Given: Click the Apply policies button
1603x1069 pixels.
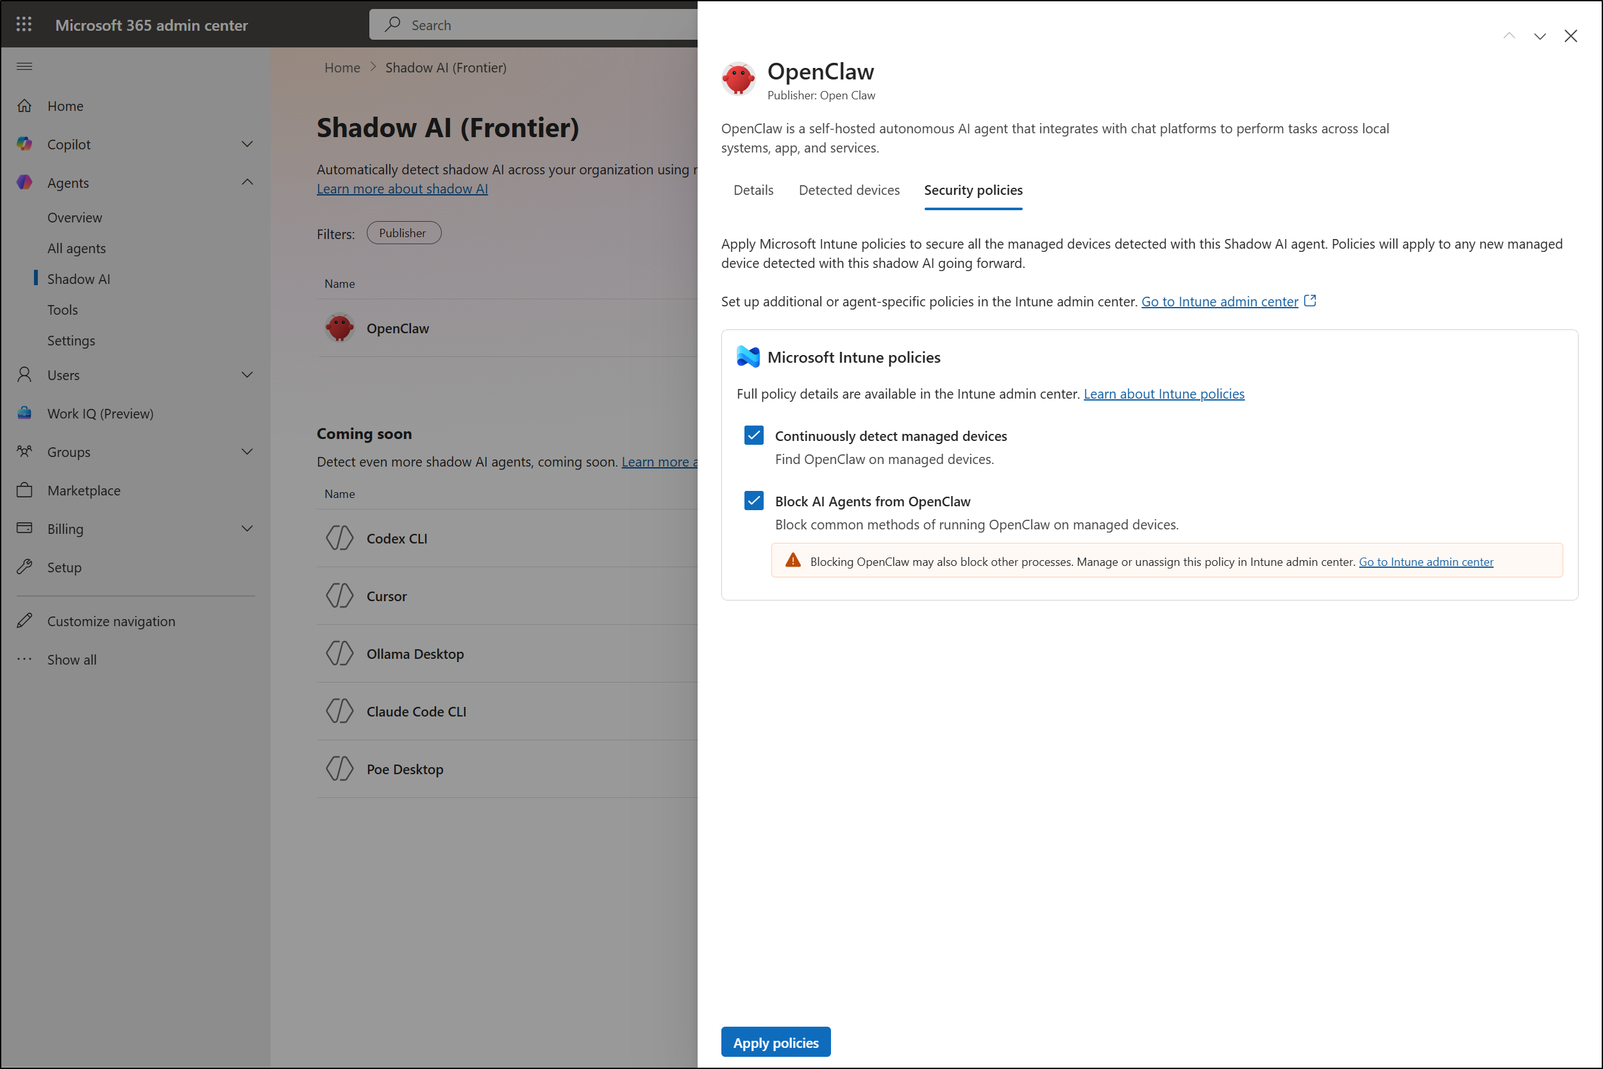Looking at the screenshot, I should 776,1041.
